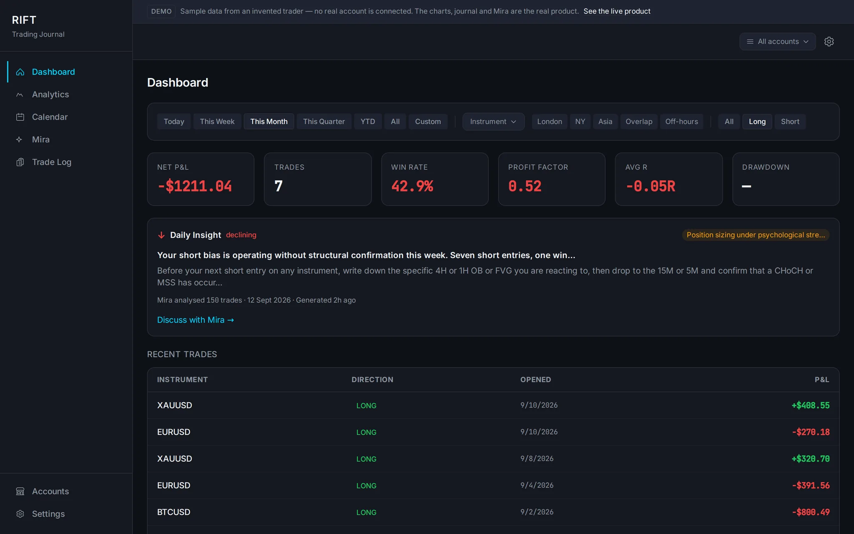Open the EURUSD trade opened 9/4/2026
This screenshot has height=534, width=854.
pos(493,486)
